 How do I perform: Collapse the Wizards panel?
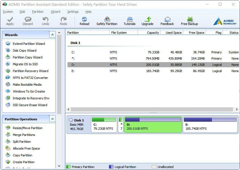[x=52, y=35]
